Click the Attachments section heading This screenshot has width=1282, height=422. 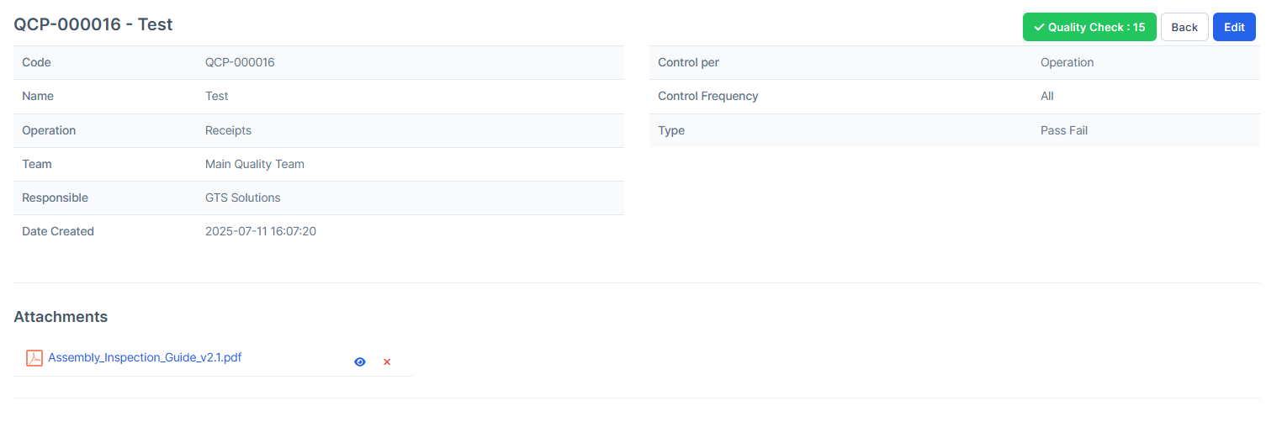[x=61, y=317]
